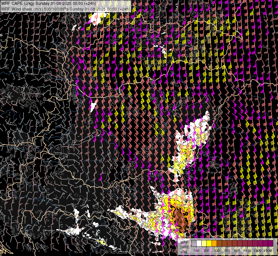Click the WRF Wind shear title line

(65, 9)
